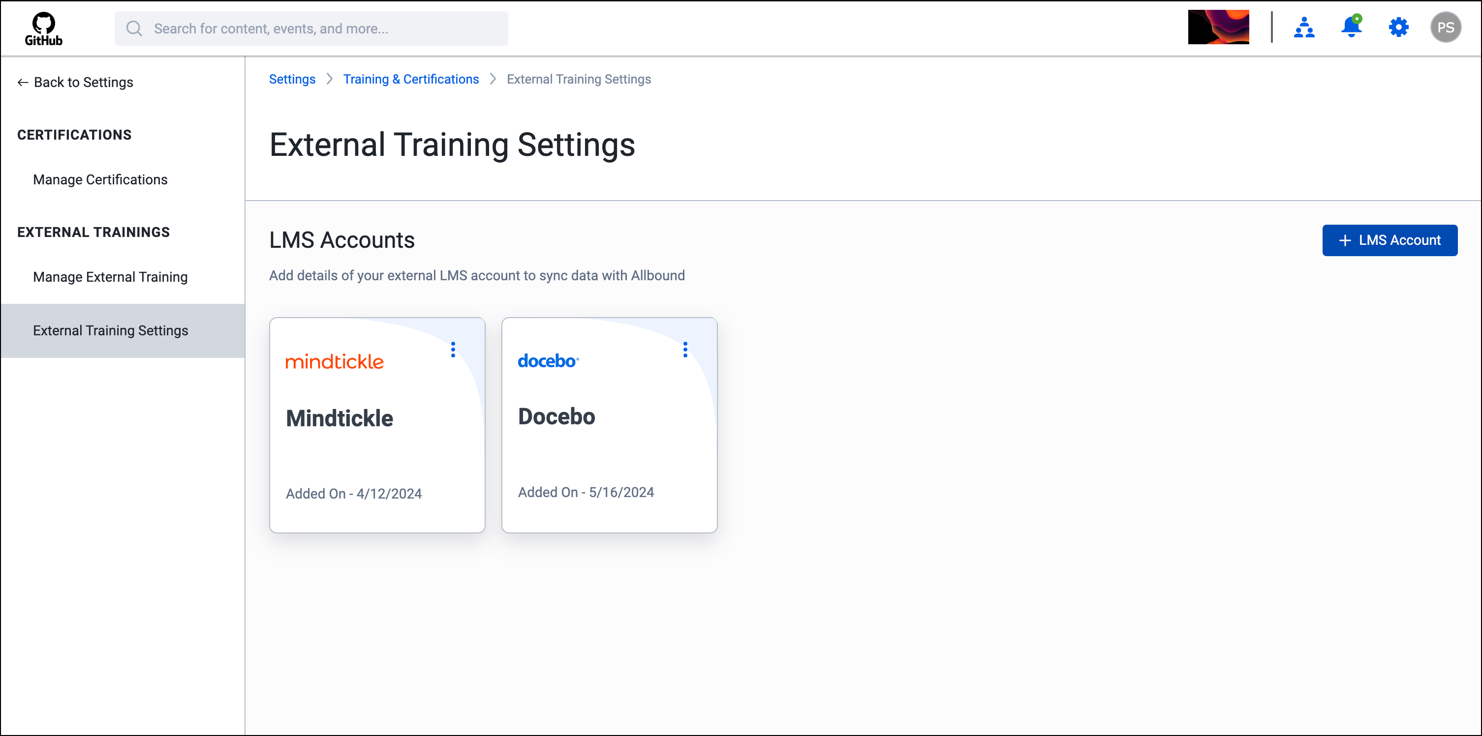Click Training & Certifications breadcrumb link
Image resolution: width=1482 pixels, height=736 pixels.
coord(411,79)
